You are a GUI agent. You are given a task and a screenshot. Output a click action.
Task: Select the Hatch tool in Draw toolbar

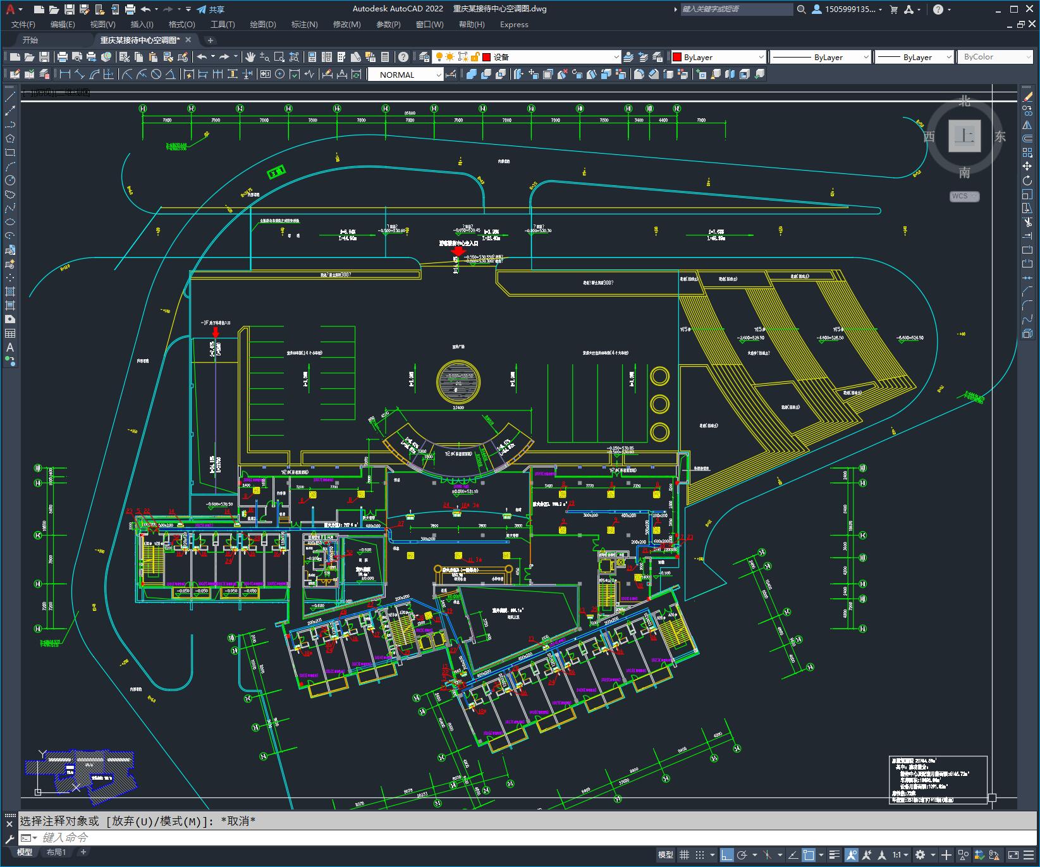[10, 292]
